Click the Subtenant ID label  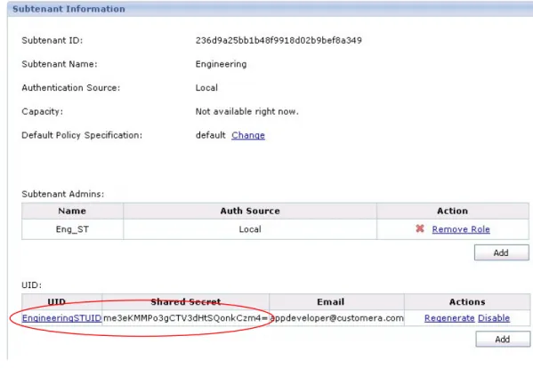[x=52, y=40]
